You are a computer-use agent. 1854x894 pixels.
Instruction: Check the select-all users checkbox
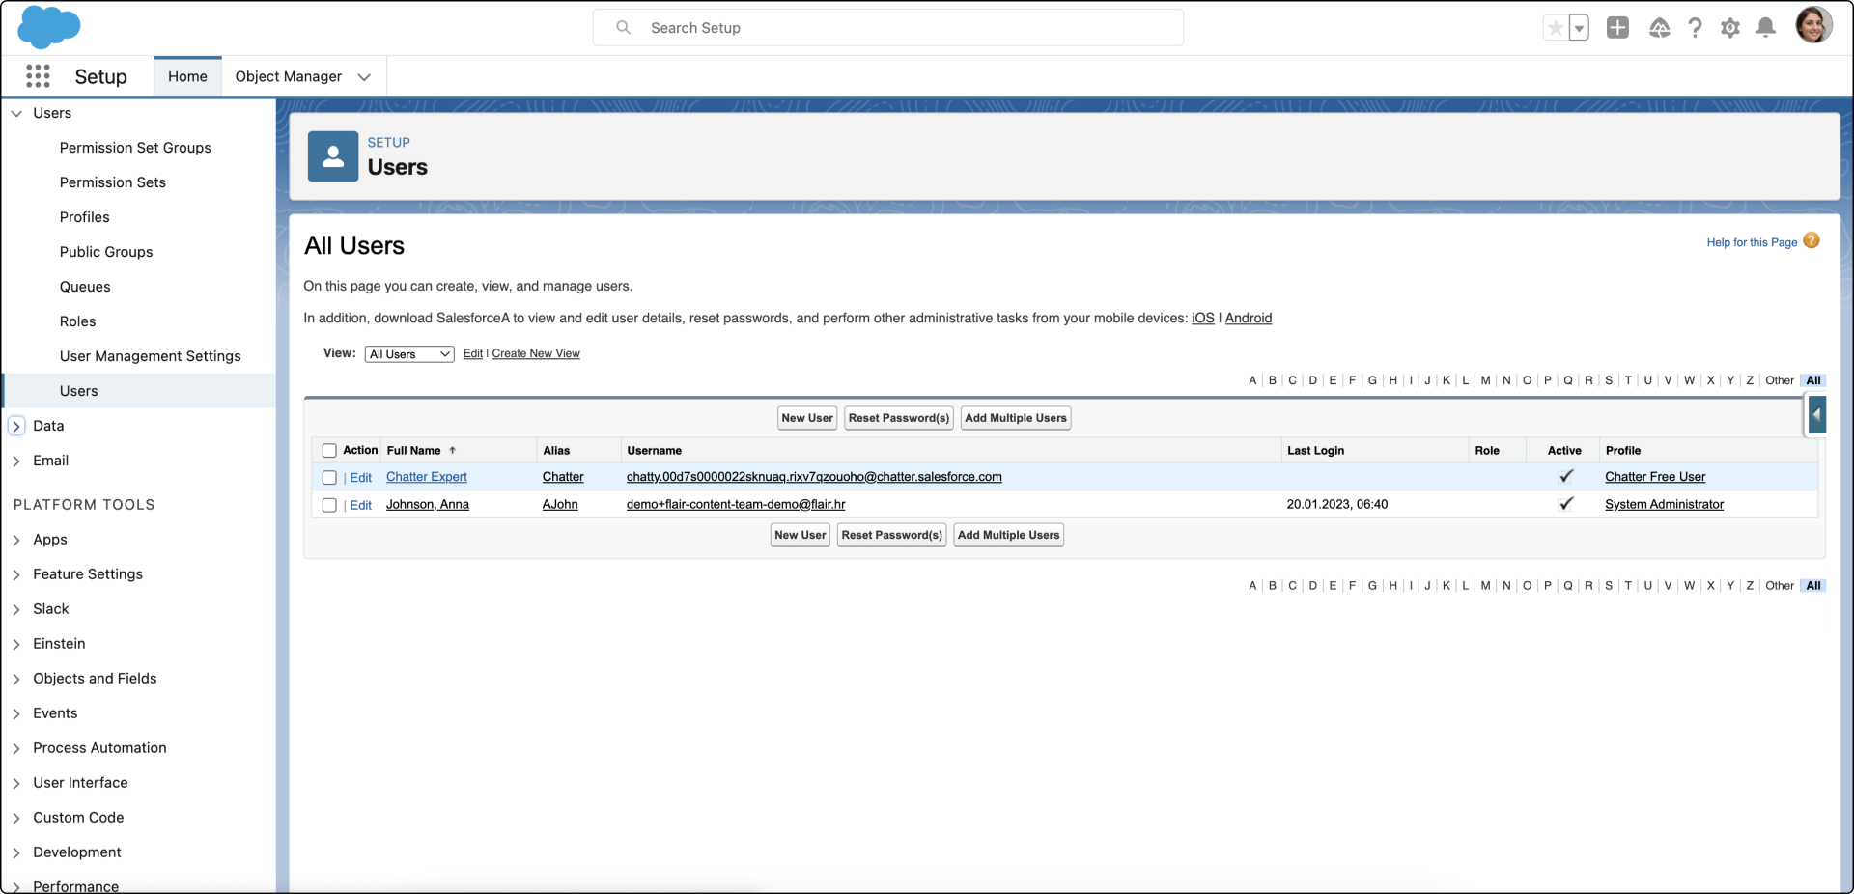[x=329, y=450]
